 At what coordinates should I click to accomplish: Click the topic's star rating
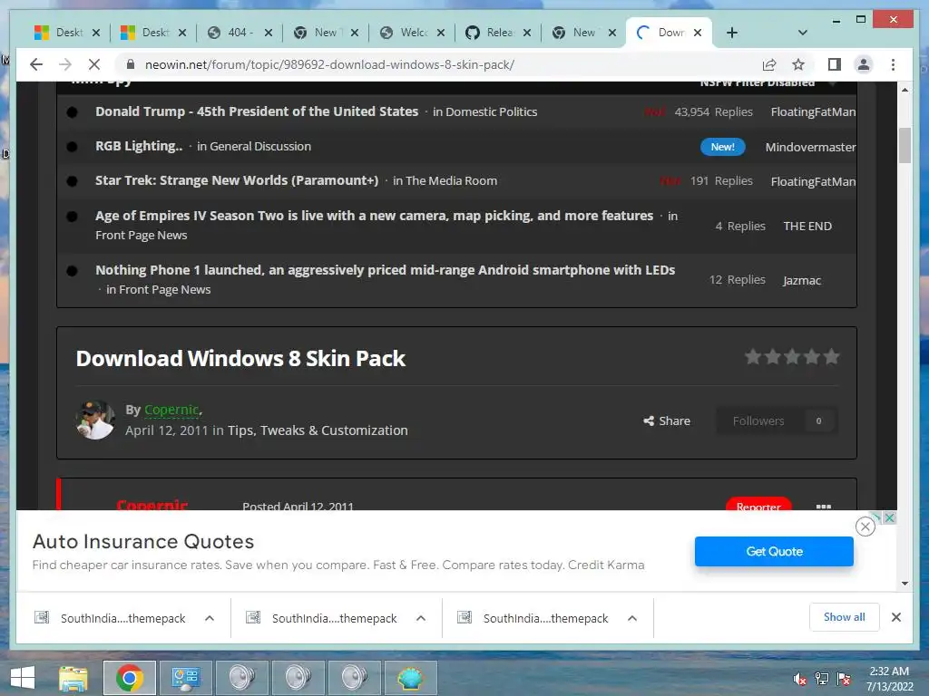click(791, 357)
